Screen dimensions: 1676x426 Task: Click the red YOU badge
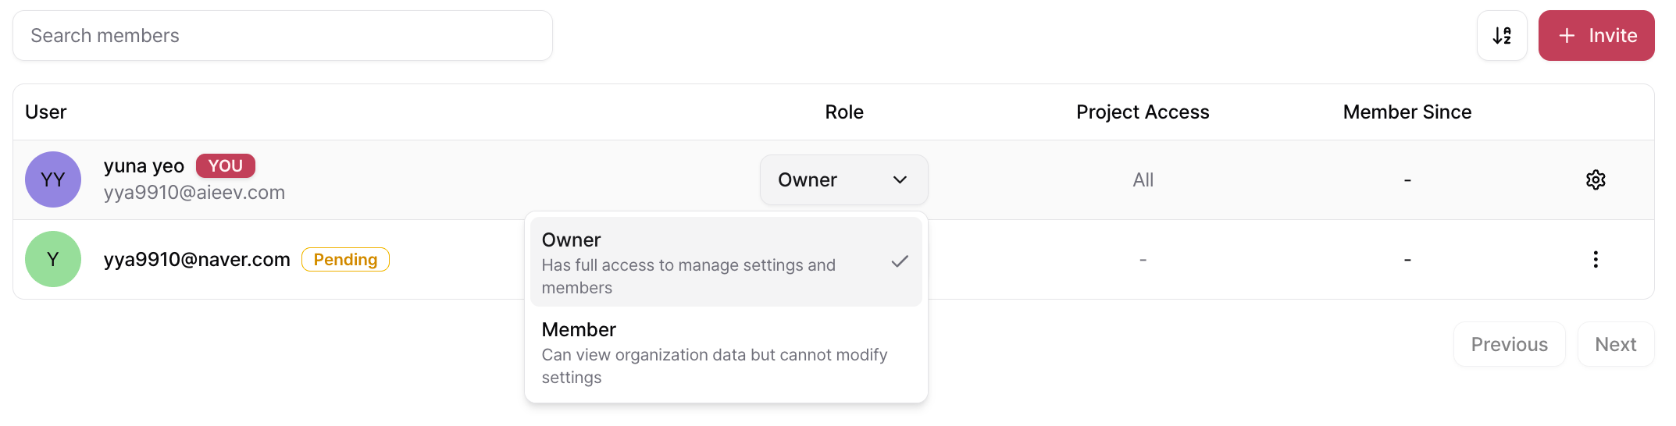(x=225, y=166)
